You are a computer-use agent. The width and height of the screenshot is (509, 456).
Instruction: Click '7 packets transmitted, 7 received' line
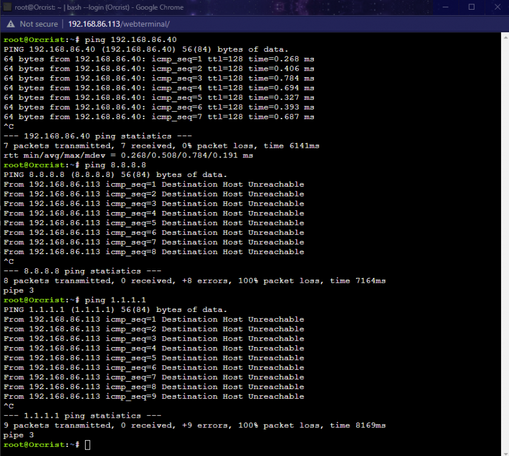[162, 146]
